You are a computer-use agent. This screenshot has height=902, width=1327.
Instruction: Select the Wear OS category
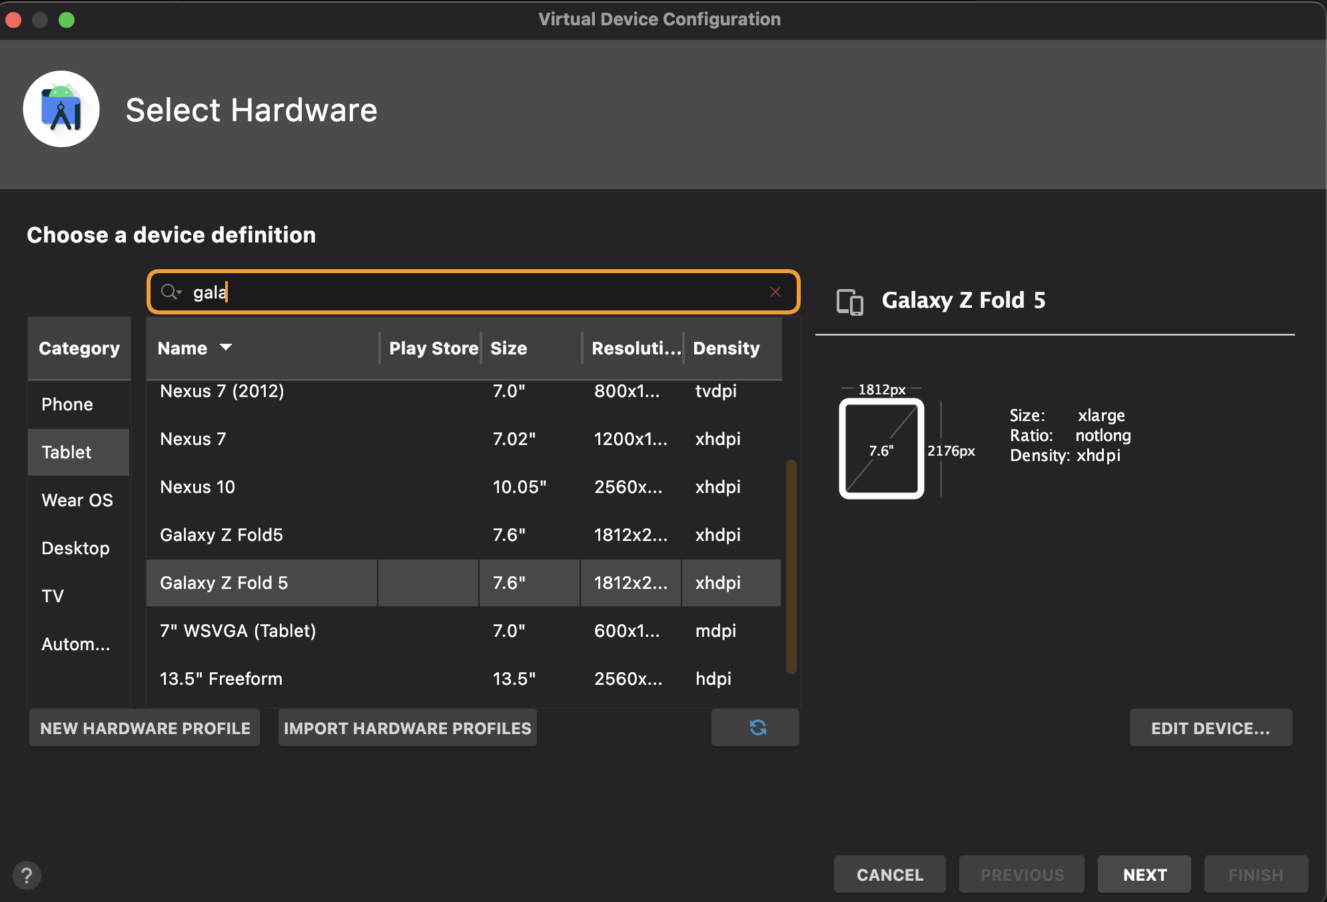pyautogui.click(x=79, y=500)
